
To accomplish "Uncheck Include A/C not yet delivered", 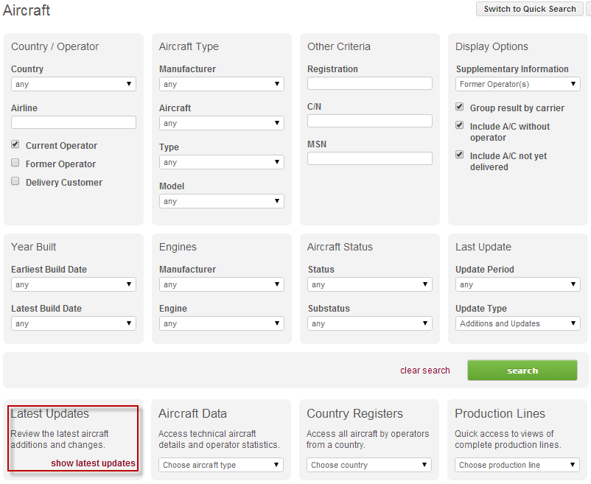I will click(460, 155).
